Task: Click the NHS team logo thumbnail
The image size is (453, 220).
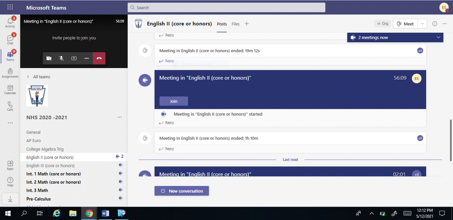Action: coord(37,96)
